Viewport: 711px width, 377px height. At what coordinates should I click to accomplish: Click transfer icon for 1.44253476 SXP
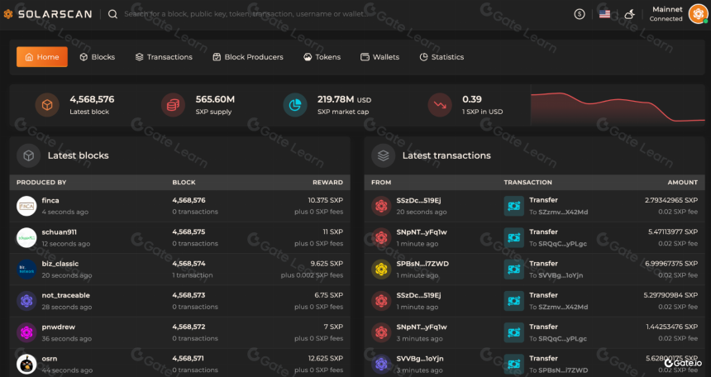(x=513, y=333)
